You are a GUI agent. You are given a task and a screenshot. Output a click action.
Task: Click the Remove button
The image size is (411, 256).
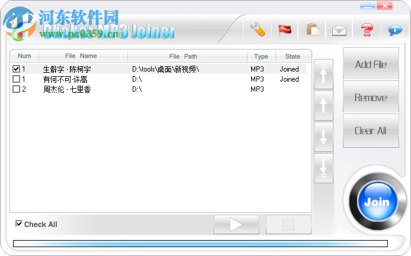tap(371, 97)
